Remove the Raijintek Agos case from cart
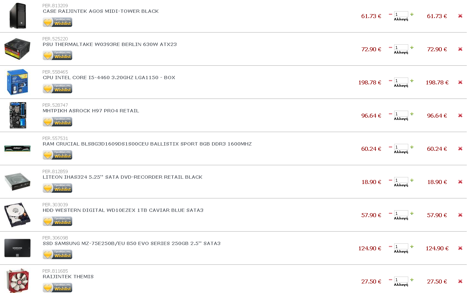This screenshot has height=293, width=475. 460,16
